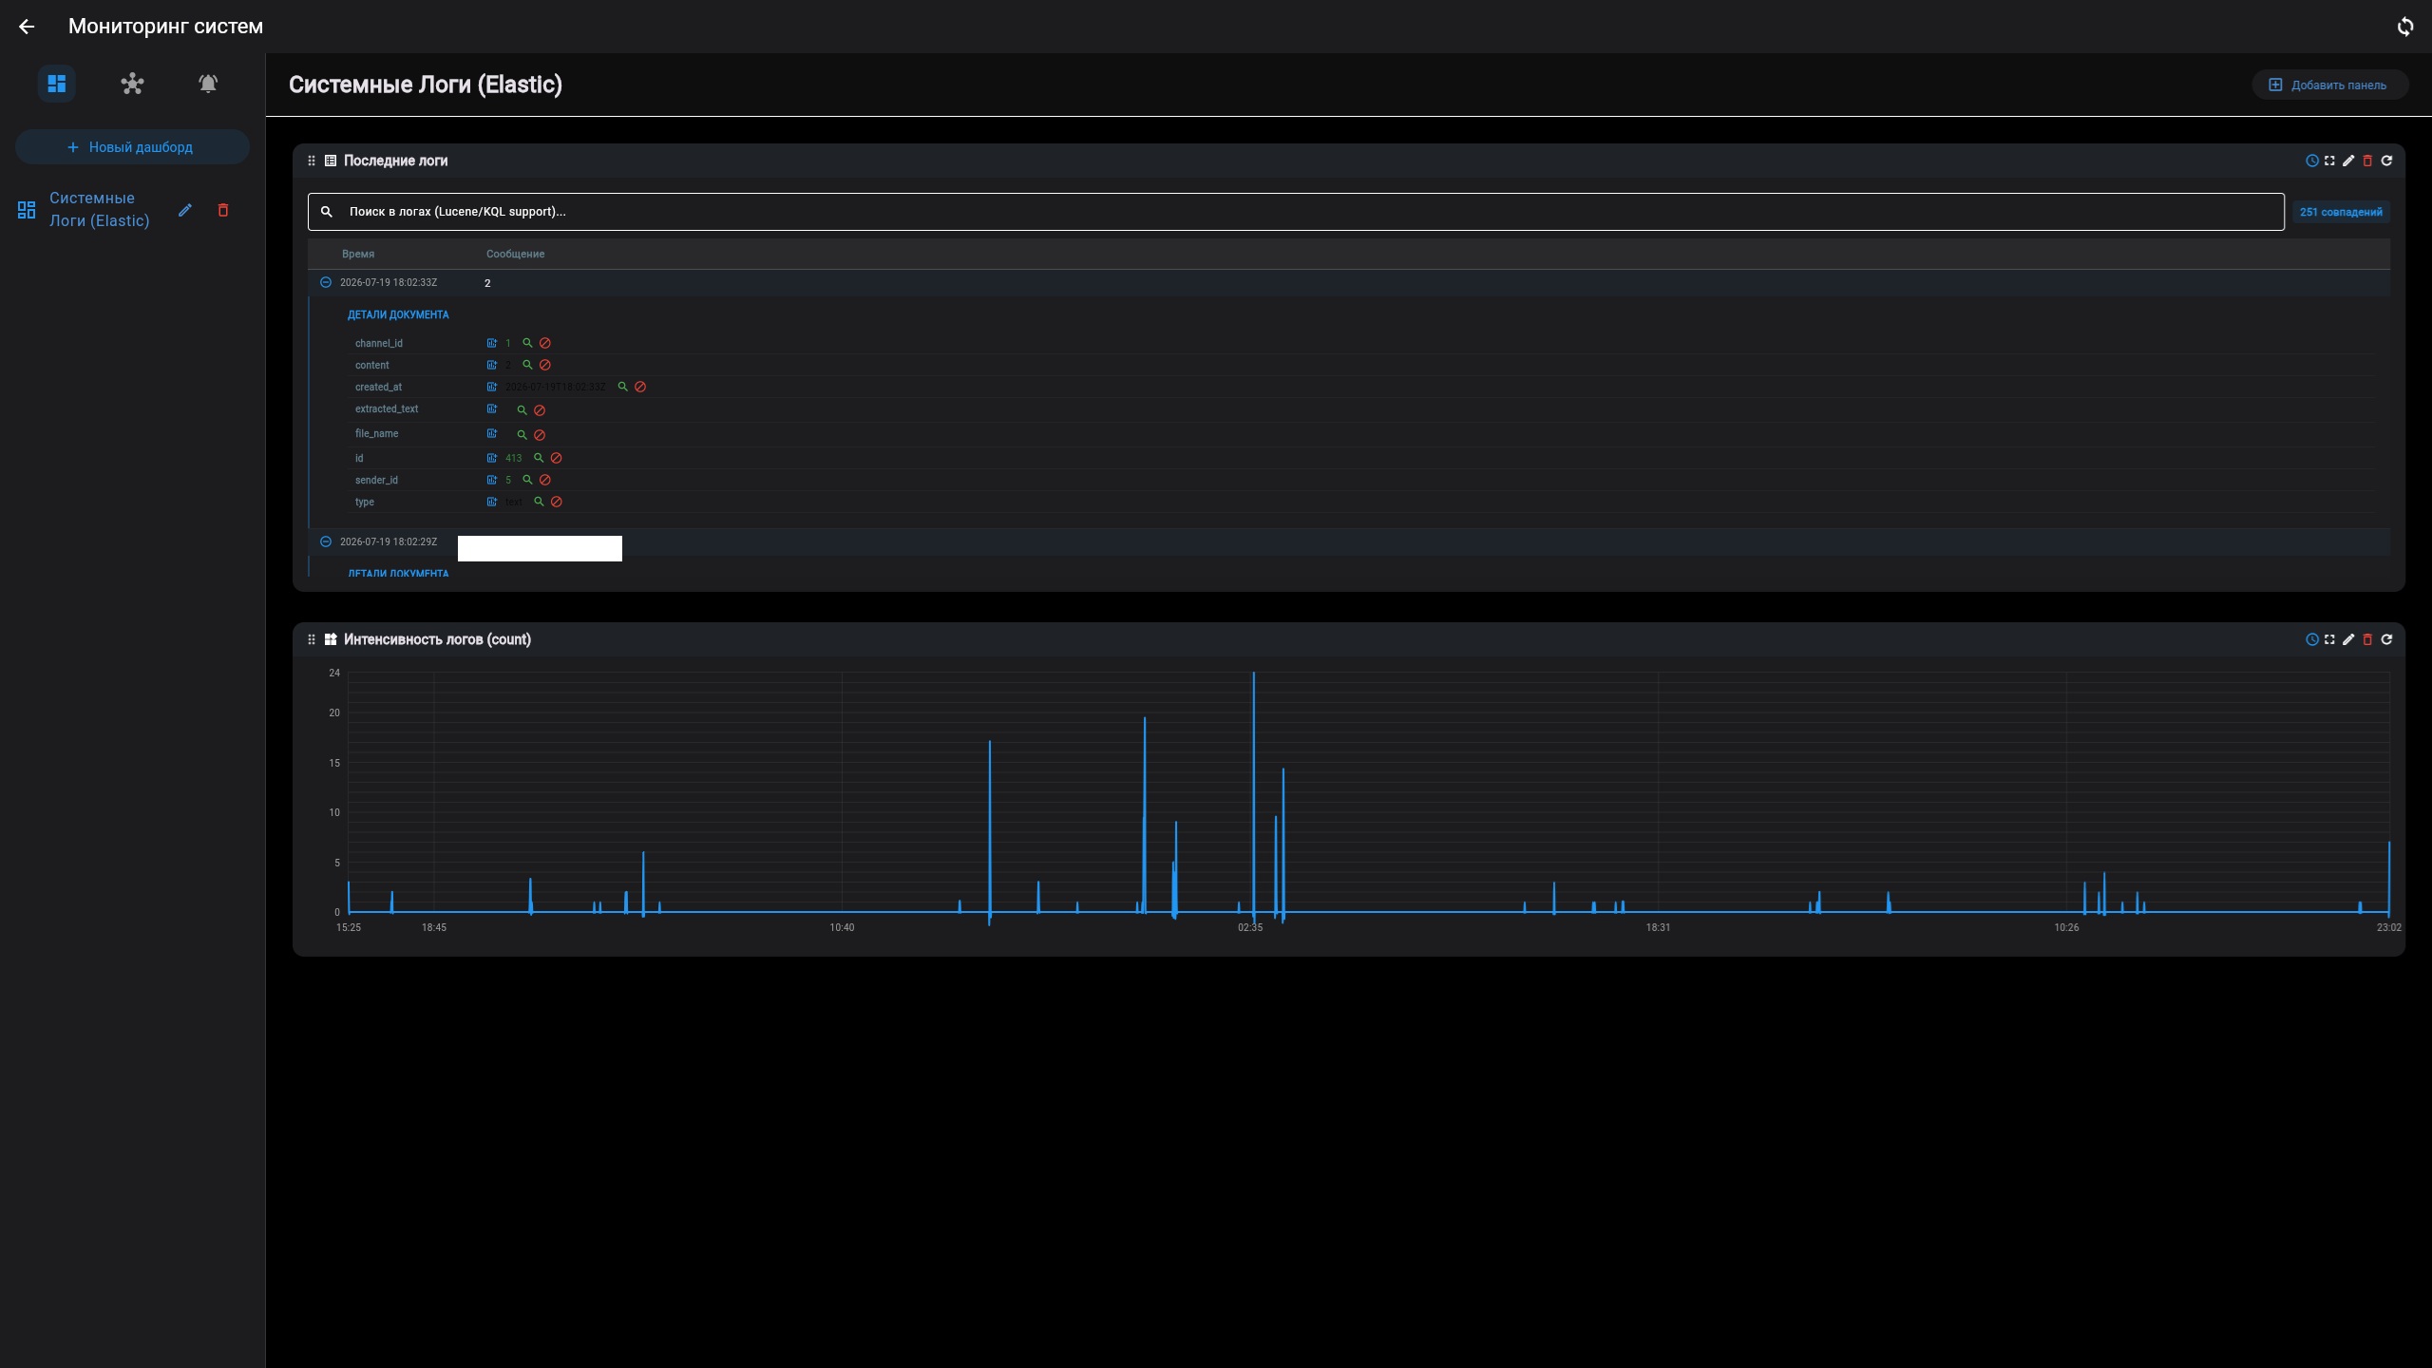Click Добавить панель button

coord(2328,85)
